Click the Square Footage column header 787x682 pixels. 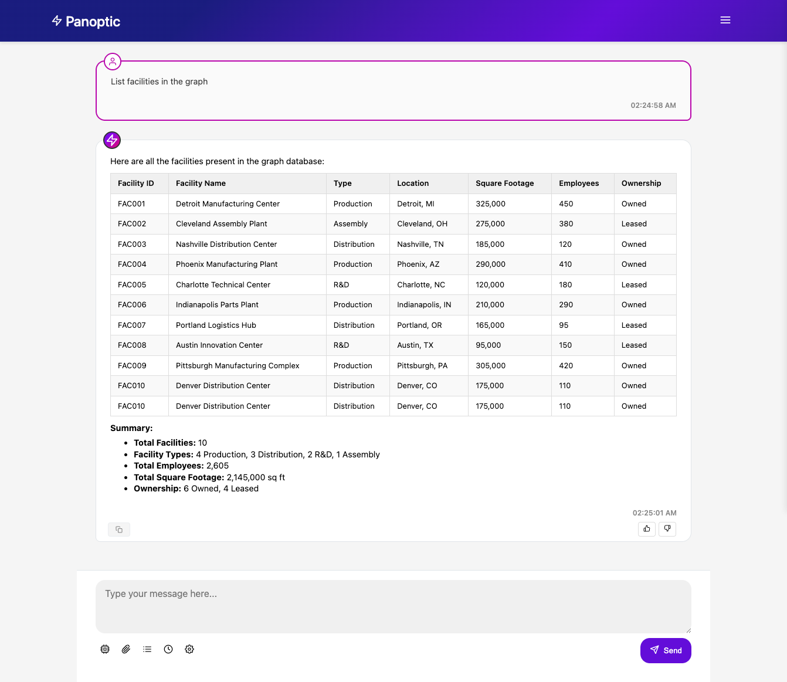pos(504,184)
